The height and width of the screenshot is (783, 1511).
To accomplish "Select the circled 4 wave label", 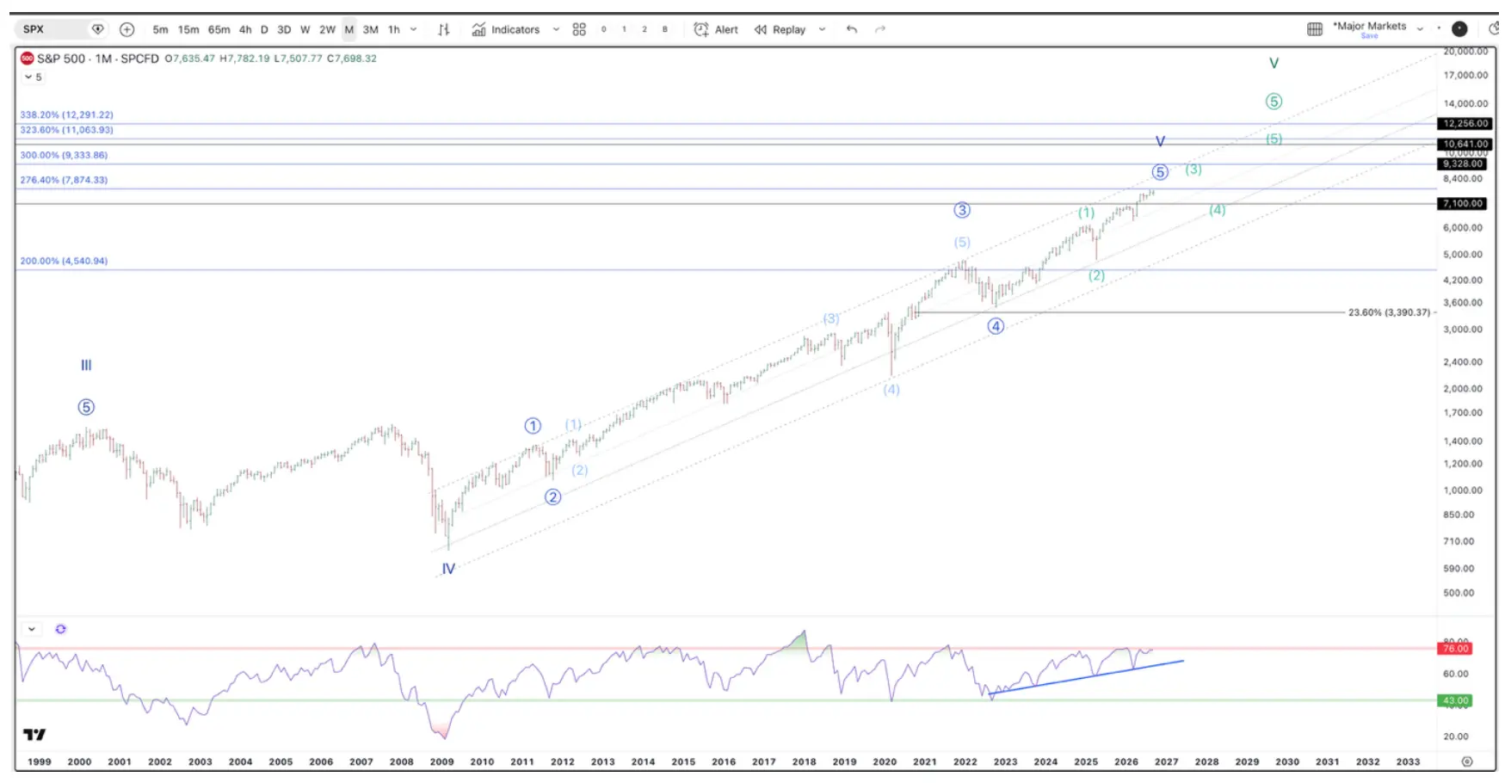I will 996,326.
